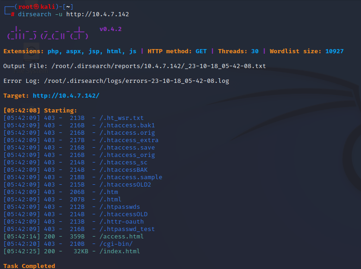The height and width of the screenshot is (269, 361).
Task: Click the 359B size of access.html
Action: [77, 236]
